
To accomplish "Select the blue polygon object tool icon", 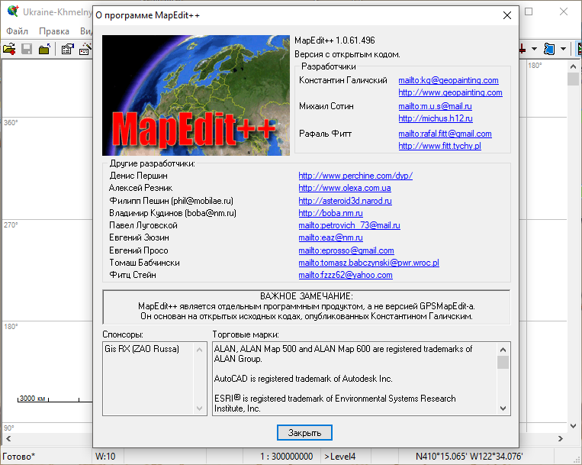I will point(549,49).
